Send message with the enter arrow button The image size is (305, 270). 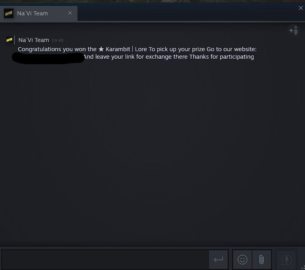[x=218, y=260]
